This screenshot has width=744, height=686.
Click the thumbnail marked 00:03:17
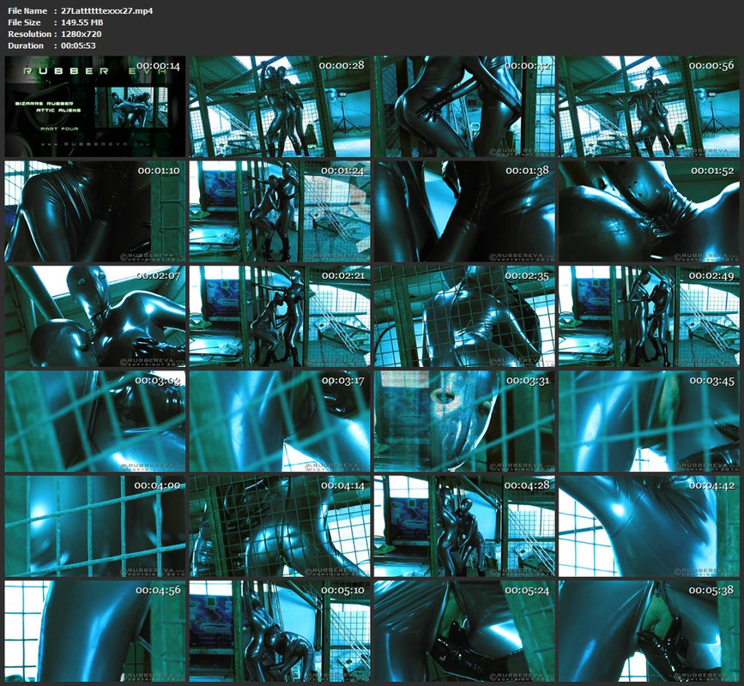[x=280, y=421]
